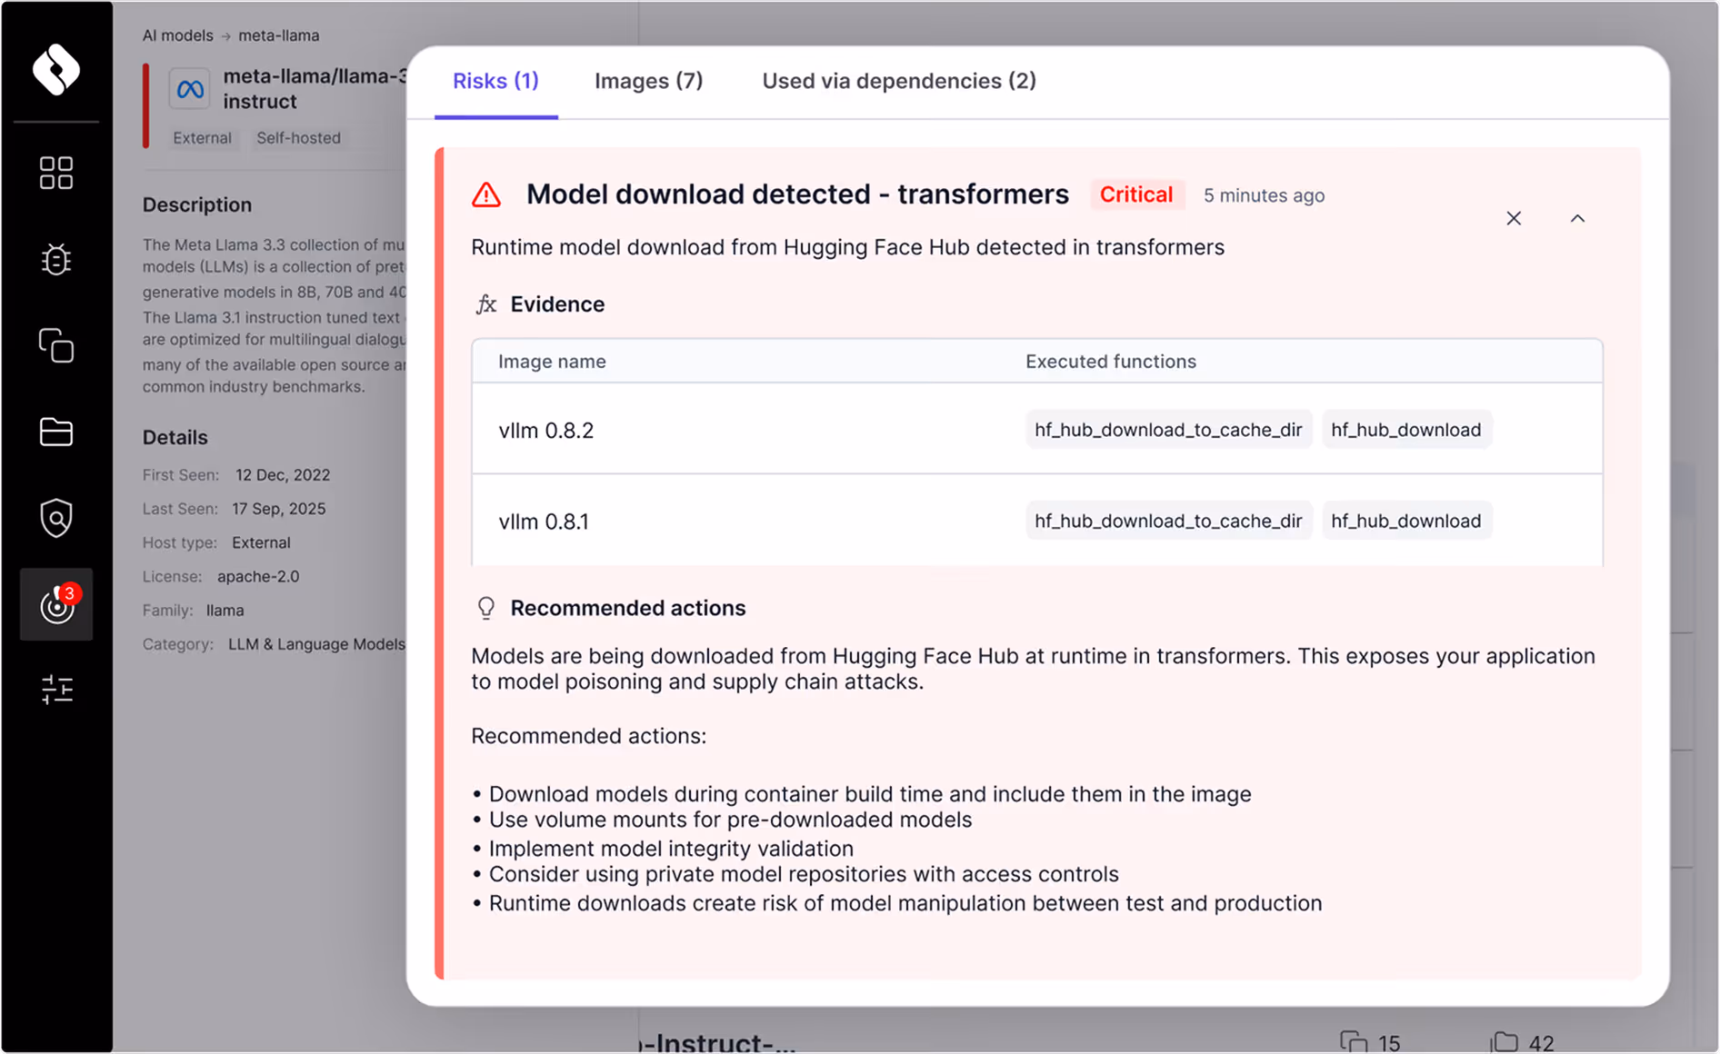Click hf_hub_download chip for vllm 0.8.1

point(1405,521)
